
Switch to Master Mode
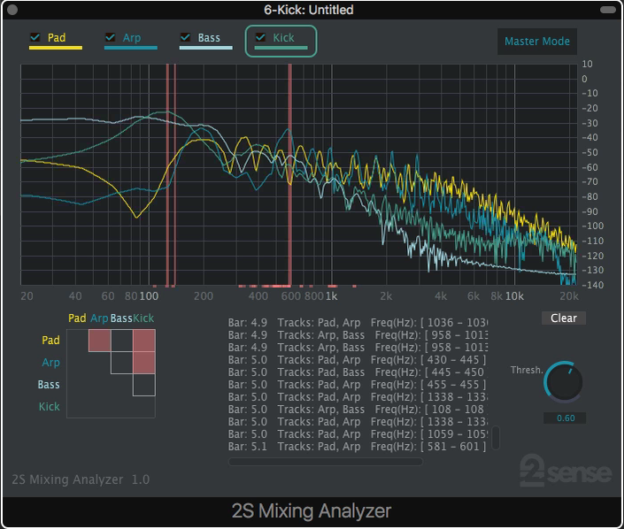537,42
